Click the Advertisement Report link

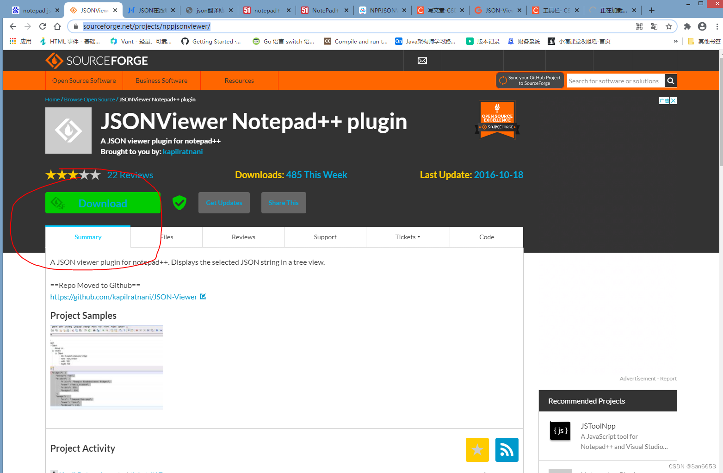tap(668, 379)
